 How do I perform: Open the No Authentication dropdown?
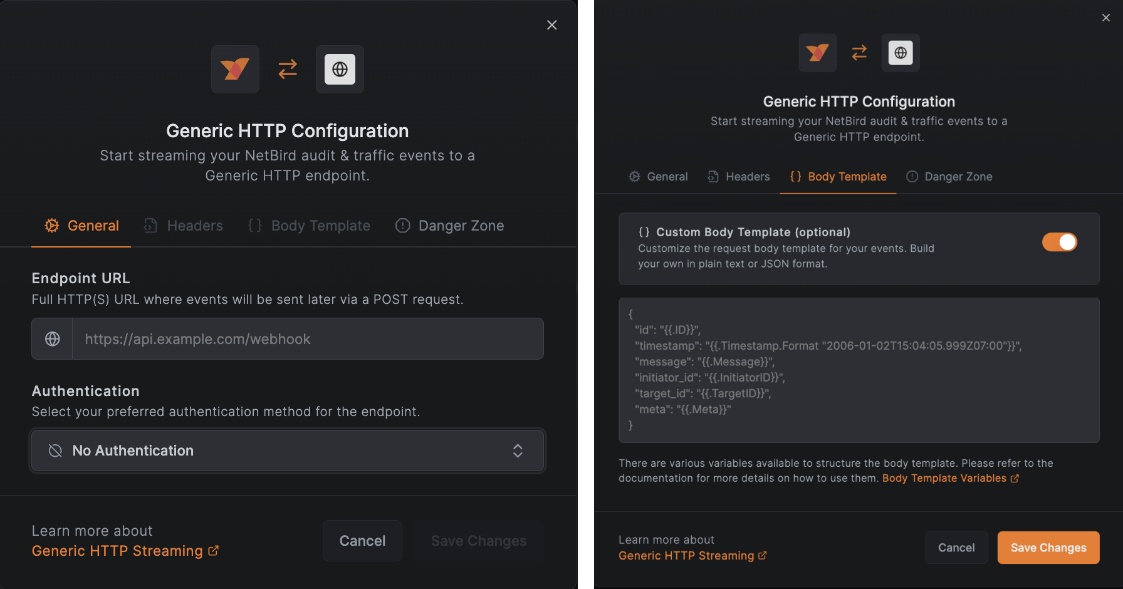(x=287, y=451)
